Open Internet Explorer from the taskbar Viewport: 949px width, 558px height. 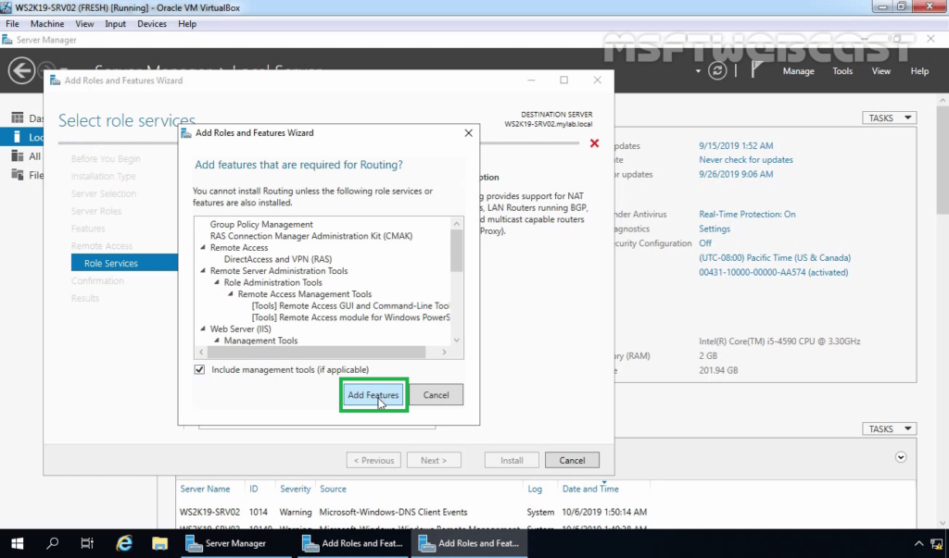pyautogui.click(x=123, y=543)
